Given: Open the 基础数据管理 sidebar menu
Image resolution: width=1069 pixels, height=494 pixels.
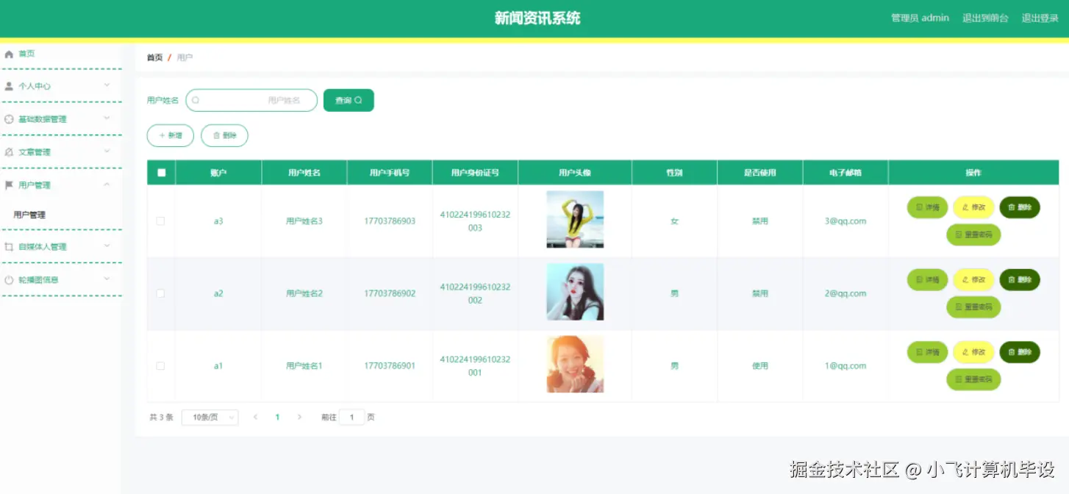Looking at the screenshot, I should [x=60, y=119].
